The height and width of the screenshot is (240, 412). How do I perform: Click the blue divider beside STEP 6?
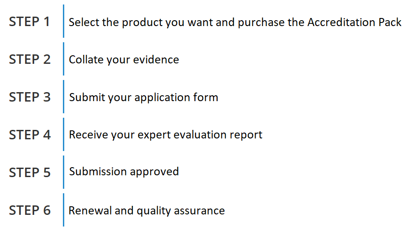[63, 210]
